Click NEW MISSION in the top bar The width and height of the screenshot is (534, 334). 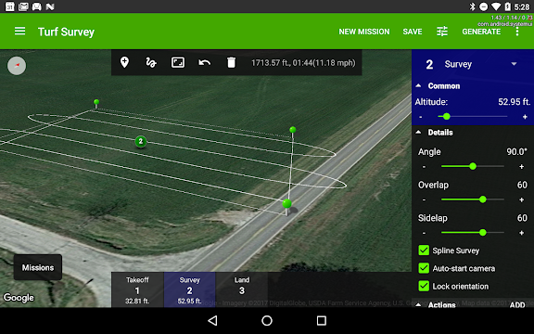pyautogui.click(x=364, y=32)
